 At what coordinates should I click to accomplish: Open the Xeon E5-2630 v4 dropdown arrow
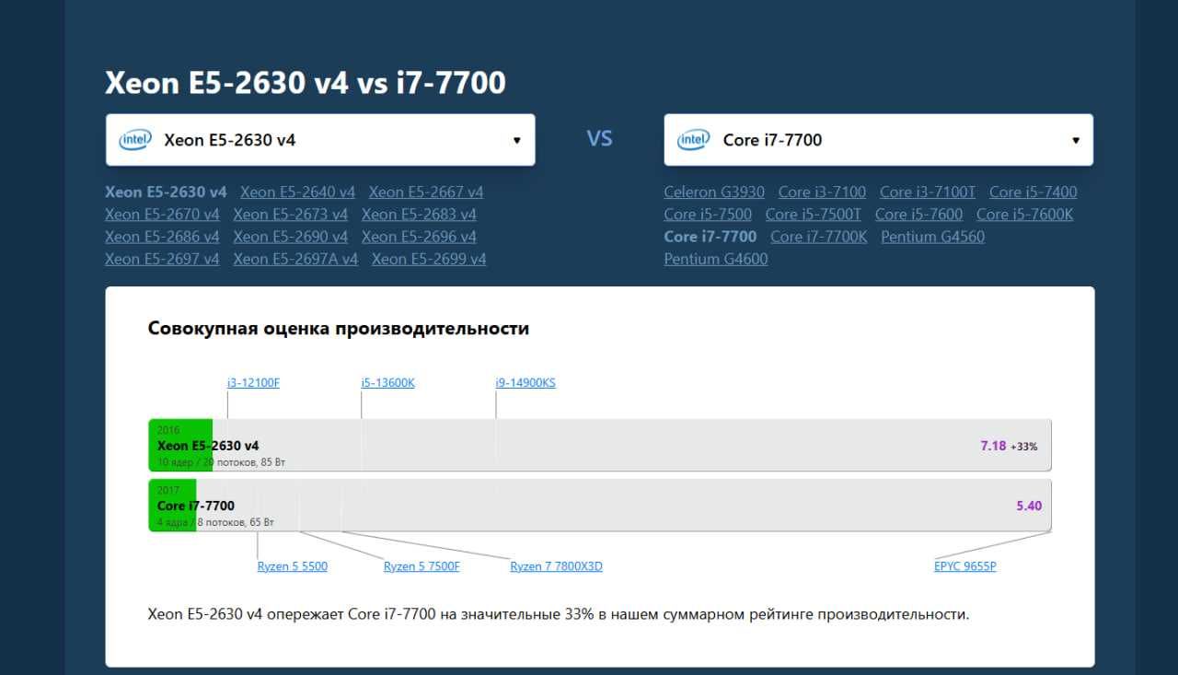pos(516,140)
